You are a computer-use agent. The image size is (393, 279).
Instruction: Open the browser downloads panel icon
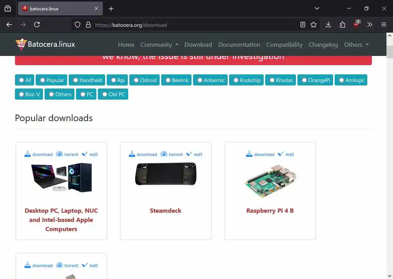329,25
